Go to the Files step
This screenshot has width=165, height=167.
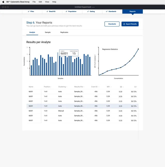tap(32, 11)
